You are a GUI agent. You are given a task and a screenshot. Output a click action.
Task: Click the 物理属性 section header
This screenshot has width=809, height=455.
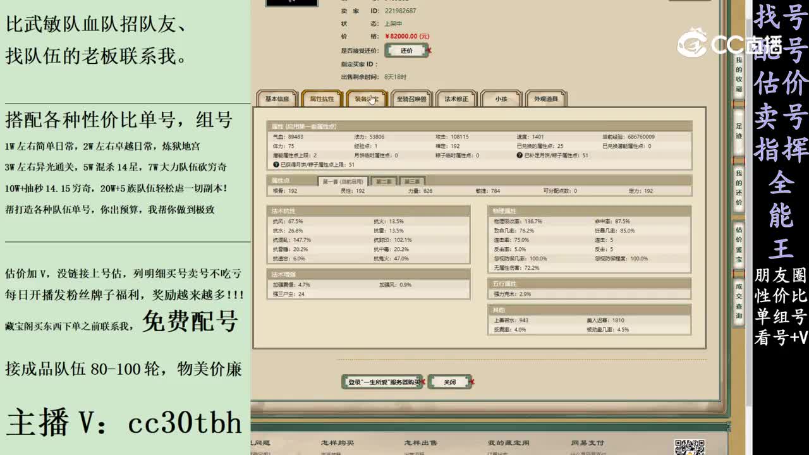coord(590,210)
